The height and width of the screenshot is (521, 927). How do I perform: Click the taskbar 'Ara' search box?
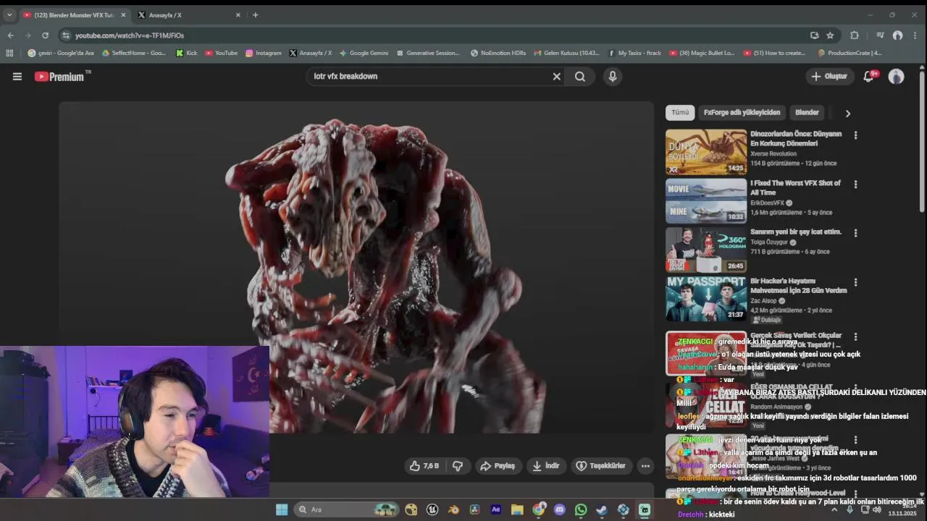(348, 509)
